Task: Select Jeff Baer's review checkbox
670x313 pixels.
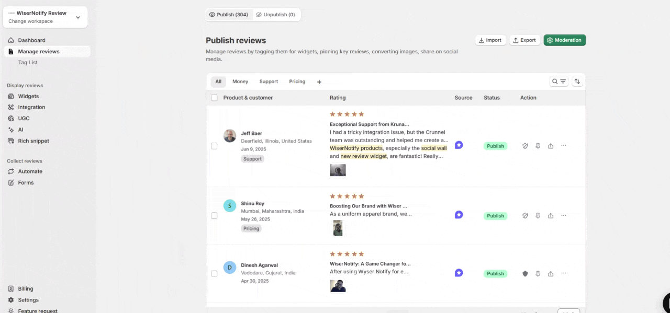Action: tap(214, 146)
